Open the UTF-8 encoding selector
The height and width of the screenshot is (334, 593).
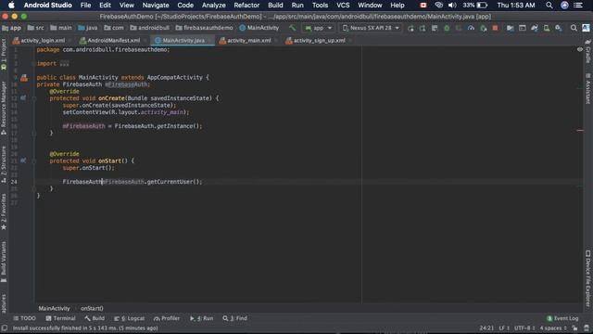tap(524, 328)
